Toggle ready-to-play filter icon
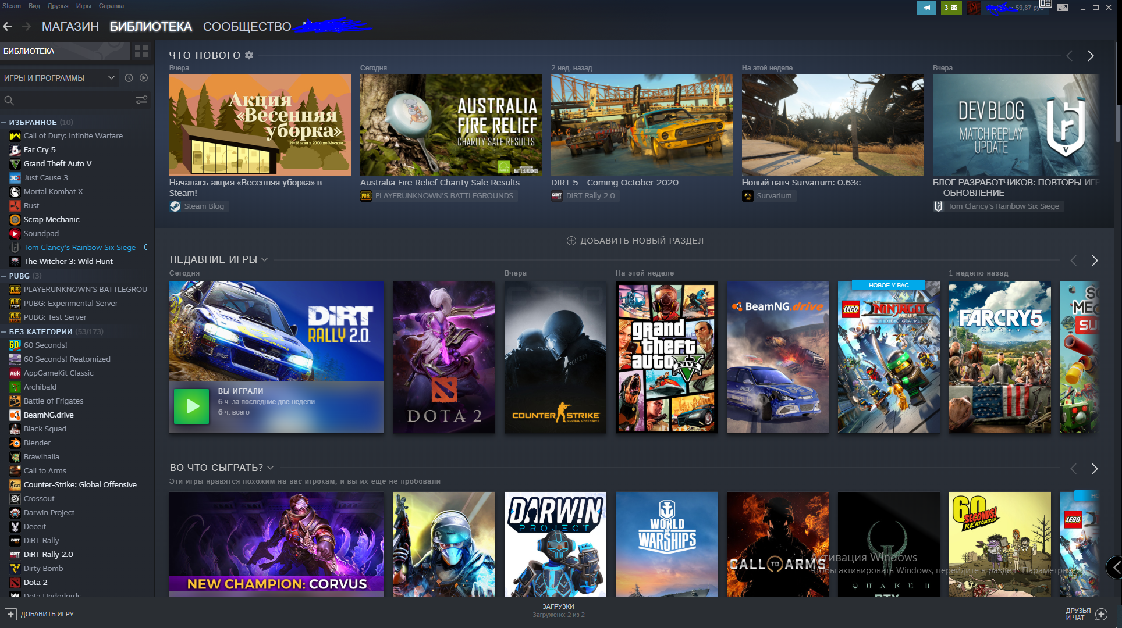This screenshot has height=628, width=1122. [144, 78]
